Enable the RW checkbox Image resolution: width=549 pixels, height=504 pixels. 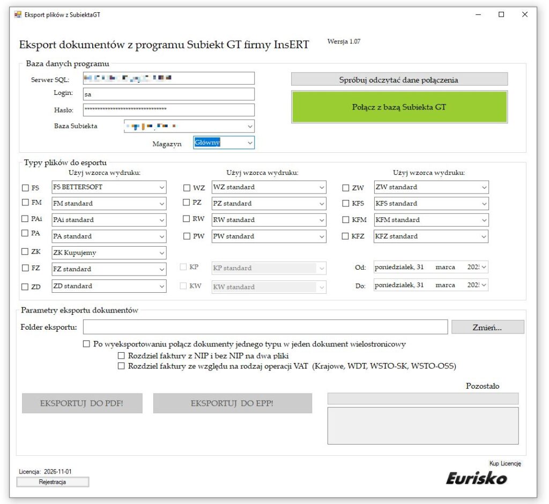[x=186, y=219]
